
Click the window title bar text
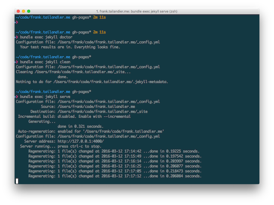point(137,12)
